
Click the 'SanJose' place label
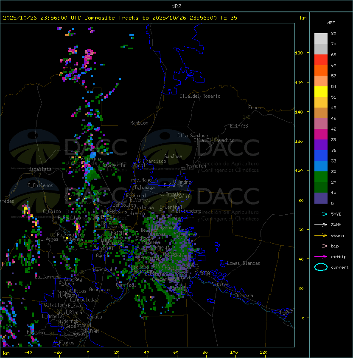(x=173, y=156)
